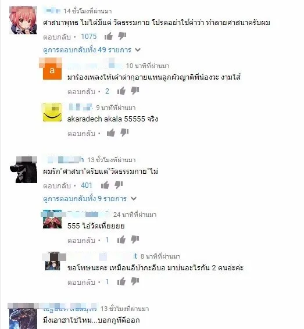The width and height of the screenshot is (304, 329).
Task: Open the pink-haired anime avatar profile
Action: pos(23,20)
